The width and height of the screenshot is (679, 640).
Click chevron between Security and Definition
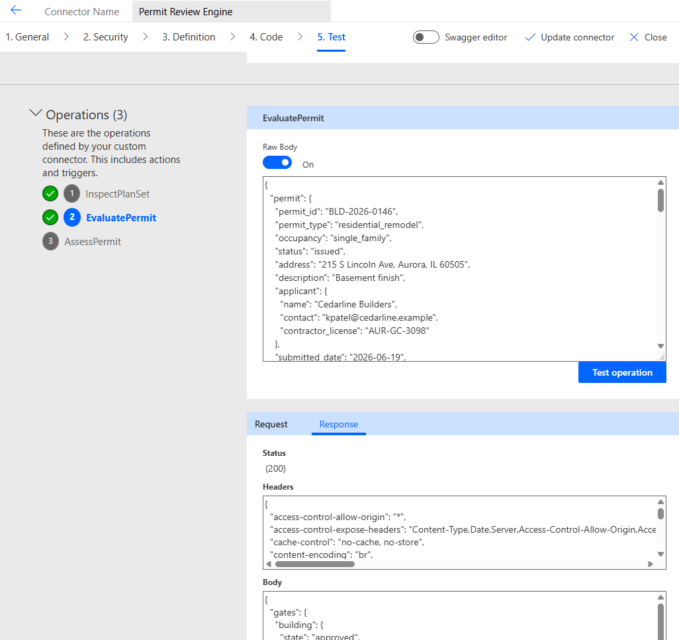(x=145, y=37)
